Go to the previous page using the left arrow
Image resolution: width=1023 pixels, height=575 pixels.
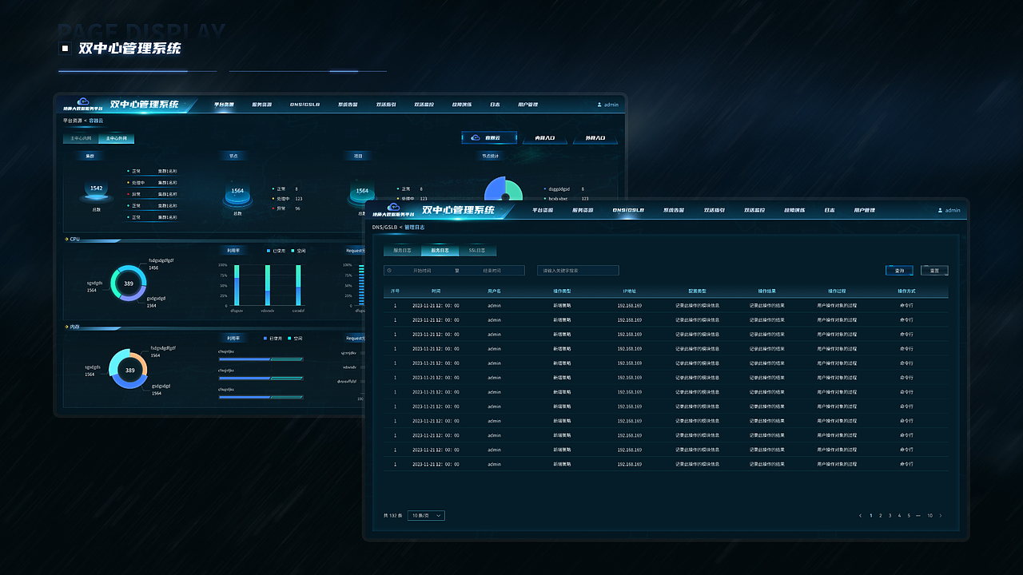coord(860,515)
